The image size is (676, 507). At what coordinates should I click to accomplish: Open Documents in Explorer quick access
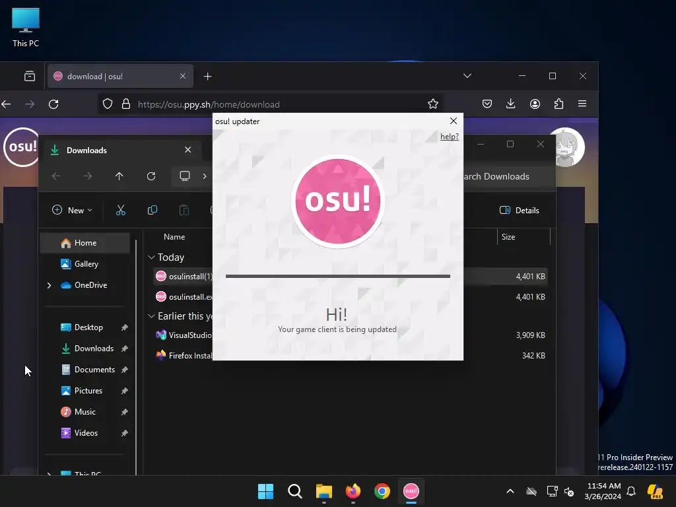point(85,370)
